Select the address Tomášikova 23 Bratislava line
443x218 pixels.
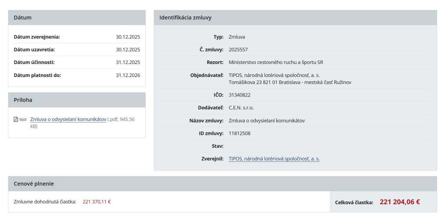click(290, 82)
